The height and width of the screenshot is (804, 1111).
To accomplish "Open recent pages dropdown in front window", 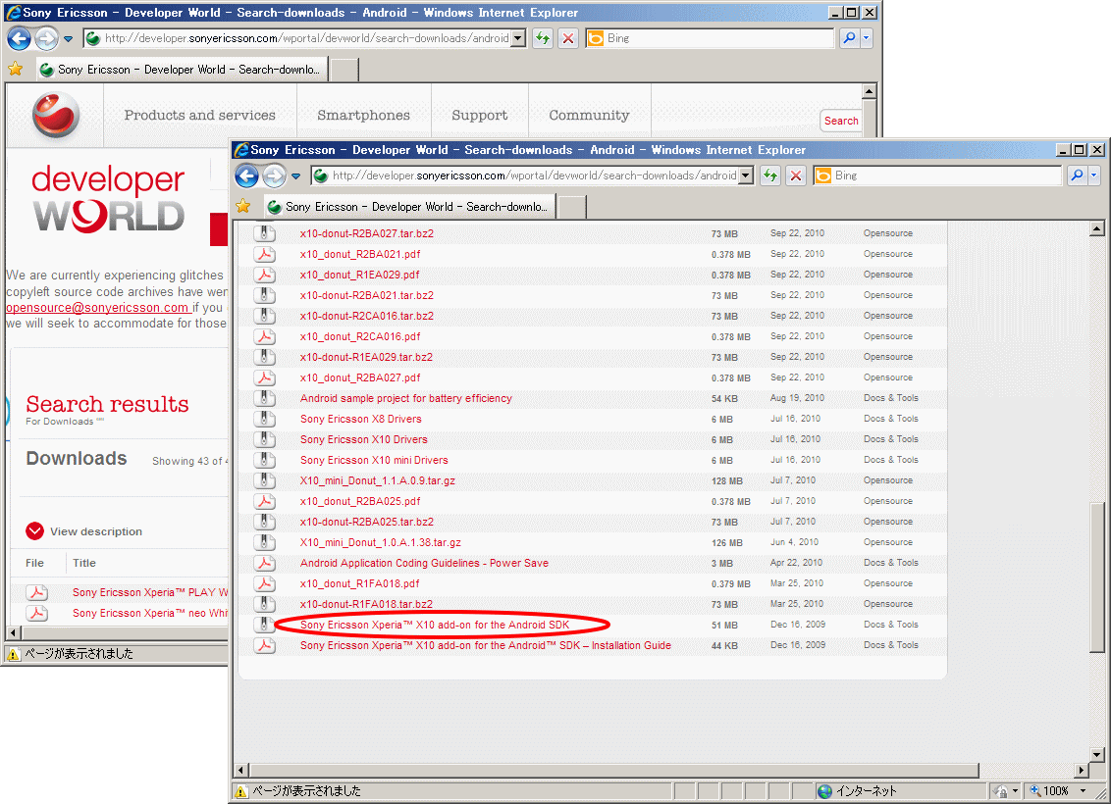I will point(295,176).
